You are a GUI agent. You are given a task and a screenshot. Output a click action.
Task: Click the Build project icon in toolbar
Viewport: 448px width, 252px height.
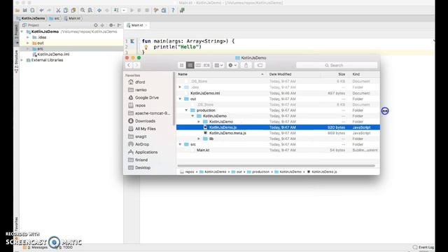click(116, 10)
